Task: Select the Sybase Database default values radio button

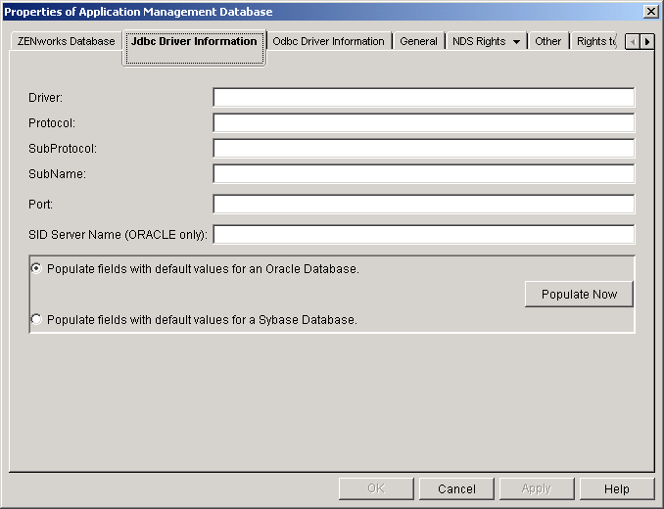Action: click(36, 319)
